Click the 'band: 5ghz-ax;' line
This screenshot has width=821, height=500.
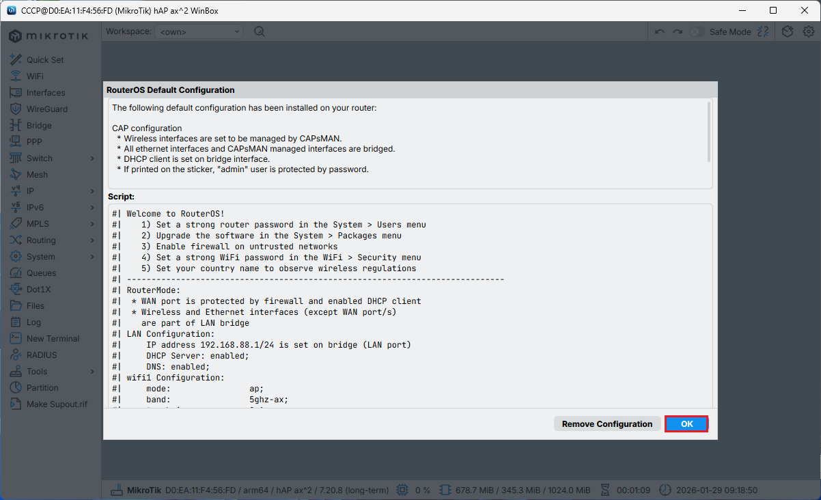point(217,400)
